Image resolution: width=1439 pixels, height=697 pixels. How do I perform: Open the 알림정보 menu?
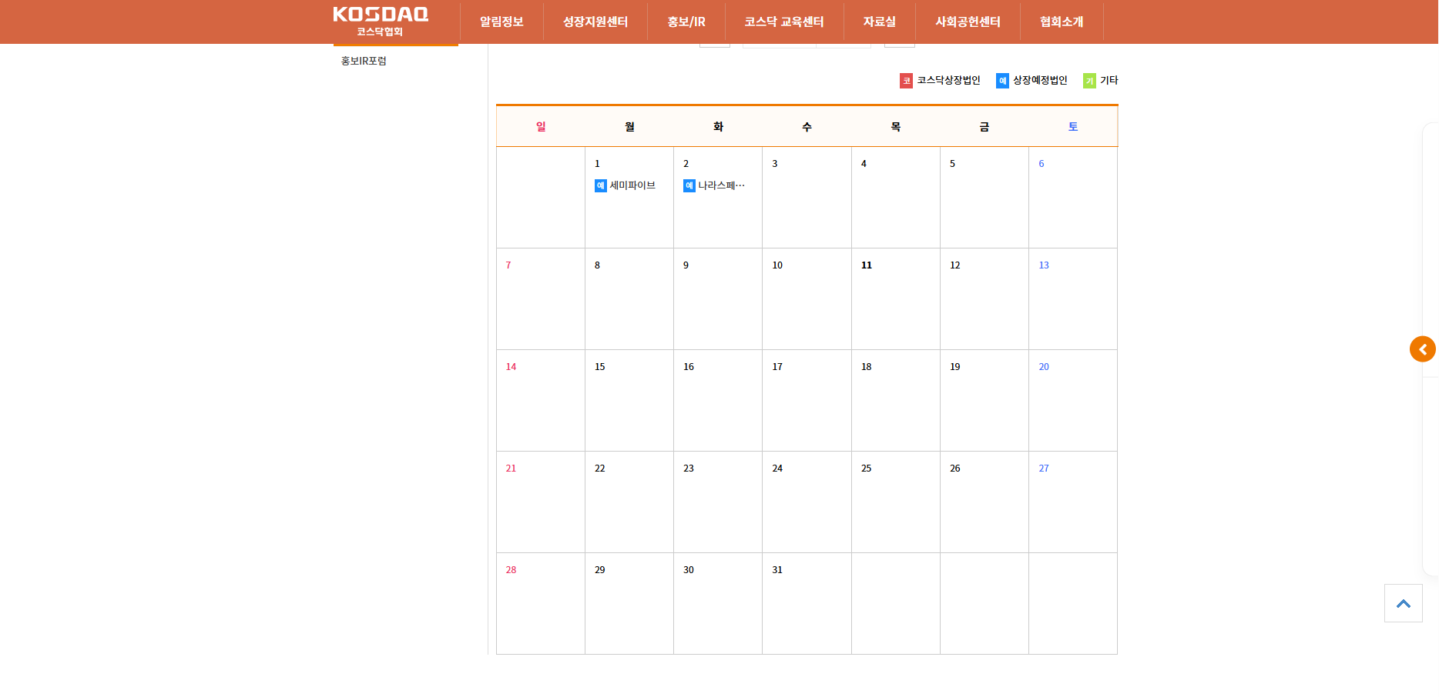(x=501, y=22)
